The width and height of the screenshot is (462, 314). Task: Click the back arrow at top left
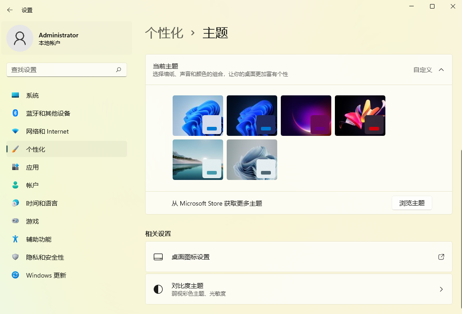click(9, 9)
